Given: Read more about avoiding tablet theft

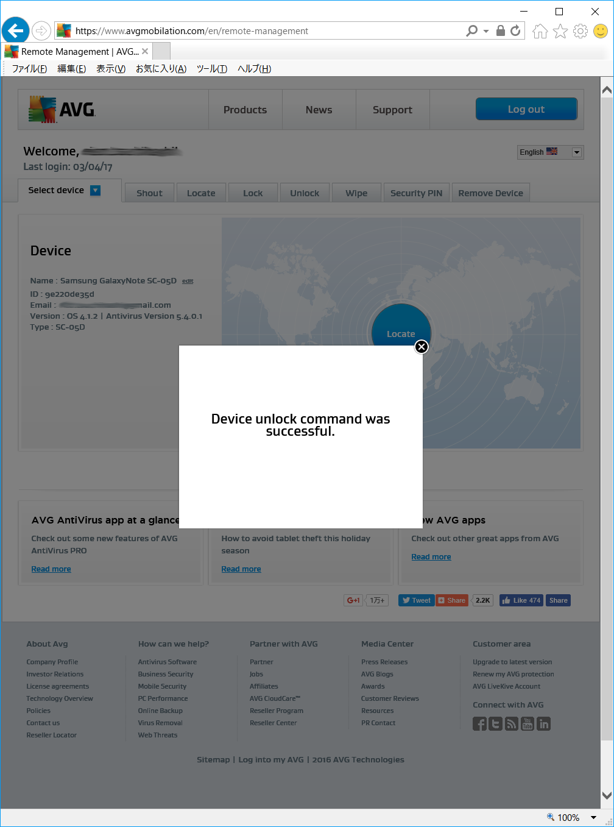Looking at the screenshot, I should 241,569.
